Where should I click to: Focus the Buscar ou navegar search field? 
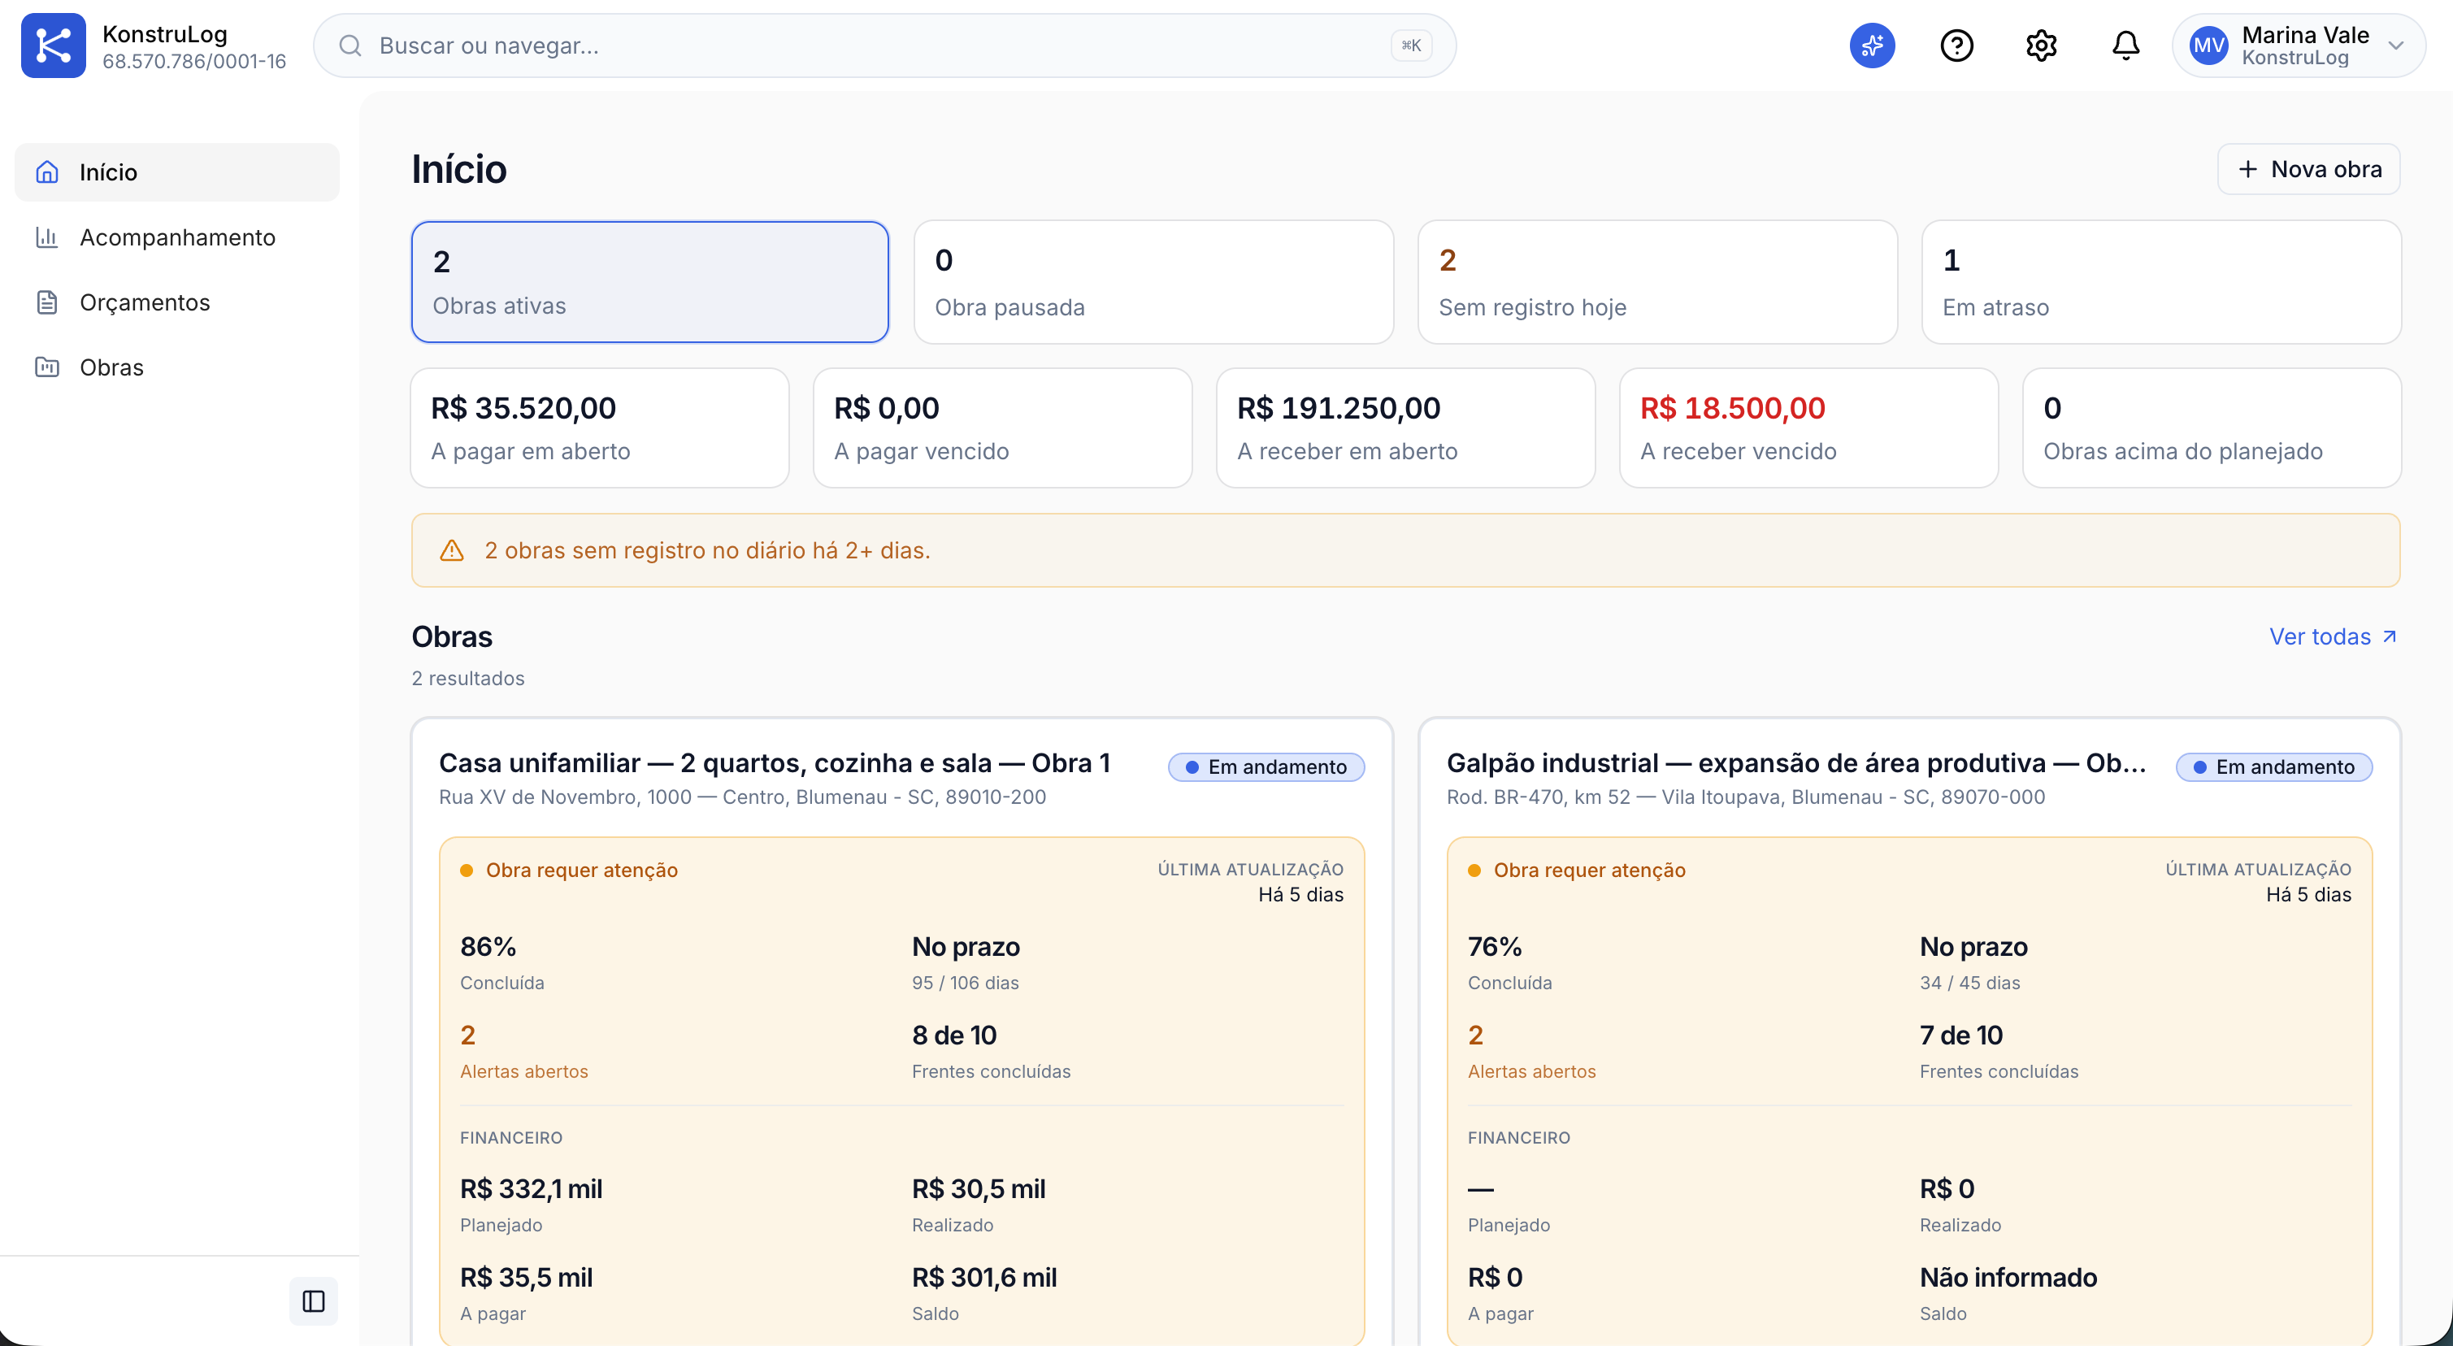(x=884, y=46)
